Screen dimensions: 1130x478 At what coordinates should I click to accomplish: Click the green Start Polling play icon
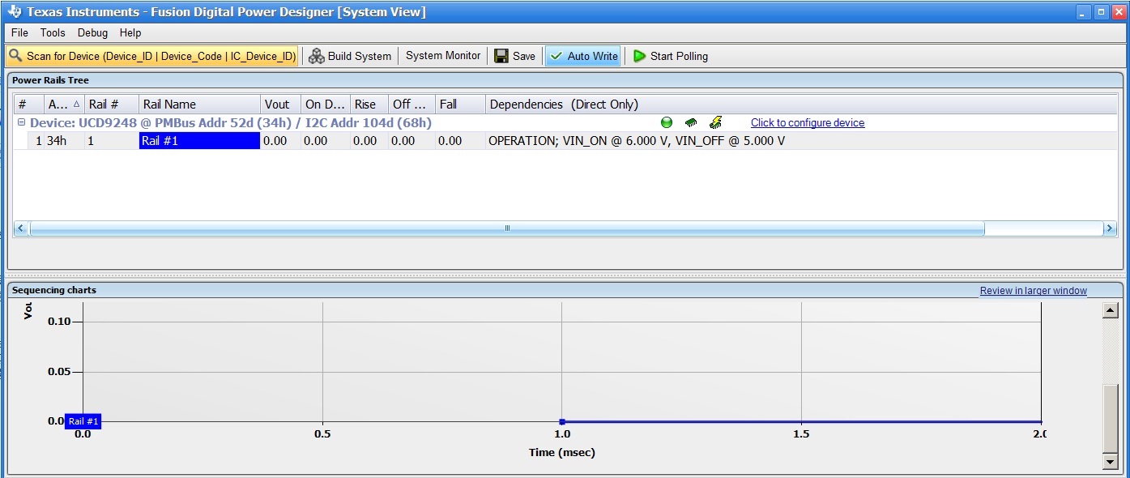640,56
